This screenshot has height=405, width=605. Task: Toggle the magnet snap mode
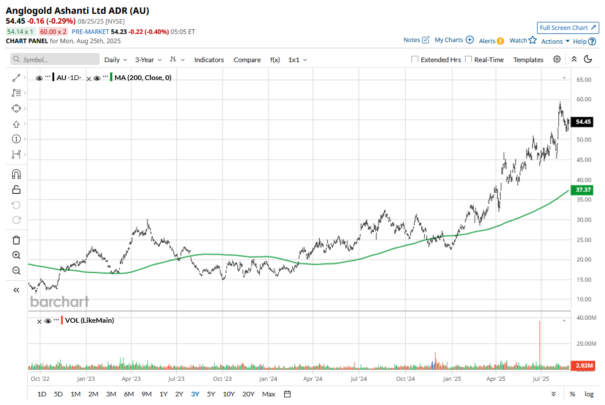pyautogui.click(x=16, y=174)
